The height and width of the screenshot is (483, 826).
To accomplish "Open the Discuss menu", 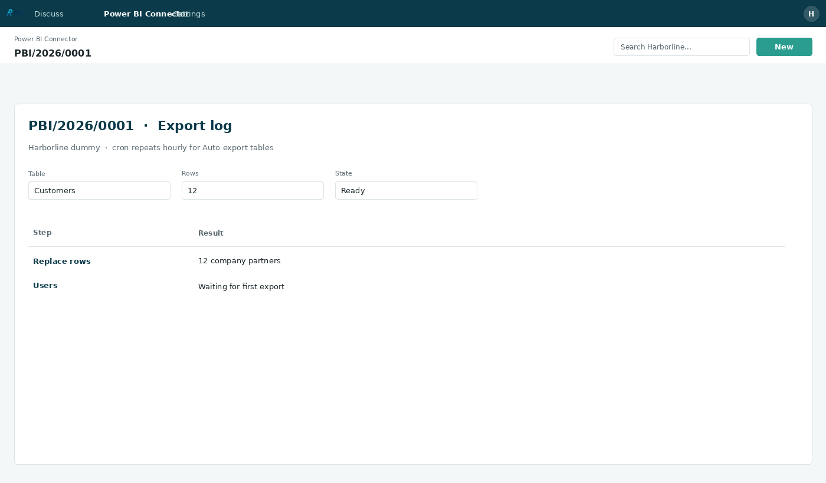I will (x=49, y=14).
